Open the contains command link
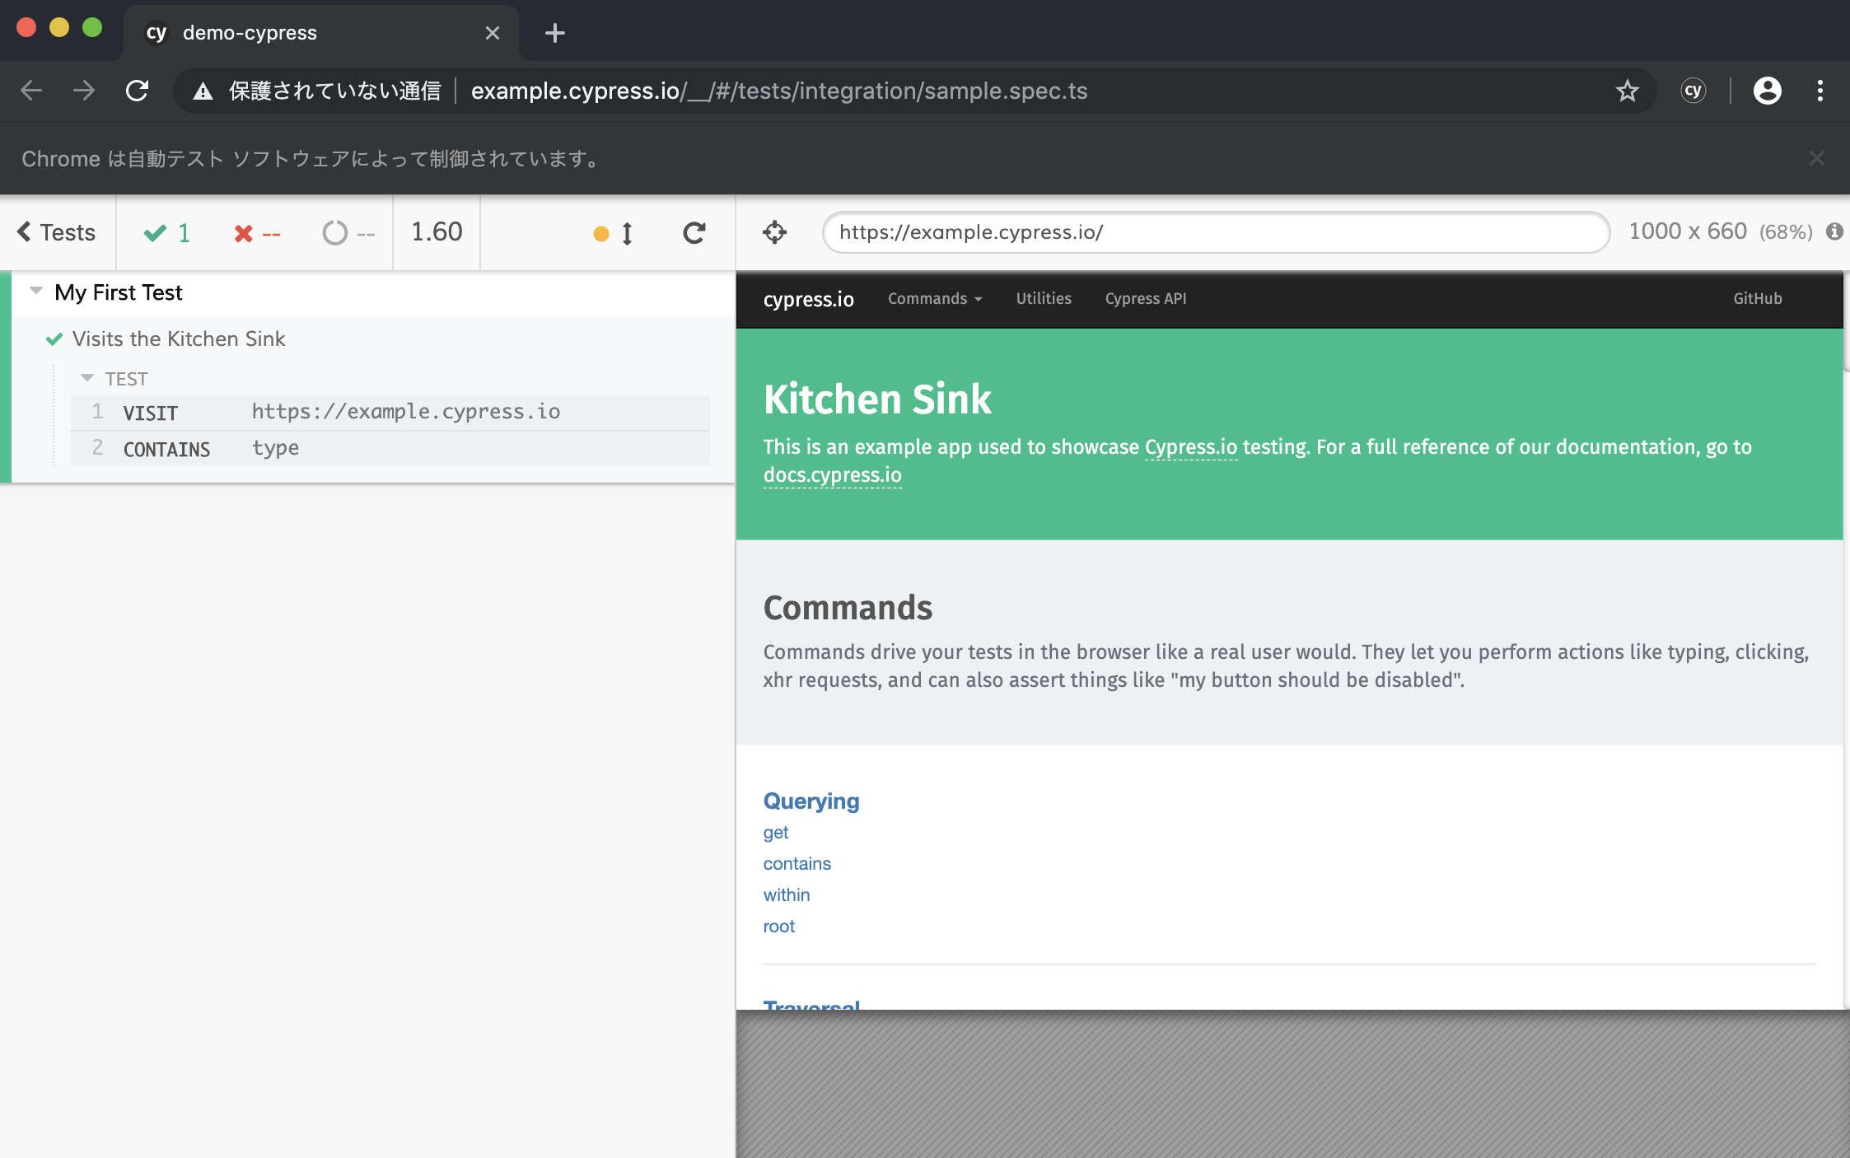Viewport: 1850px width, 1158px height. [797, 864]
